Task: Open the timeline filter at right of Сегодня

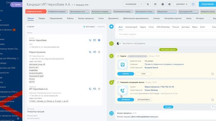Action: coord(214,107)
